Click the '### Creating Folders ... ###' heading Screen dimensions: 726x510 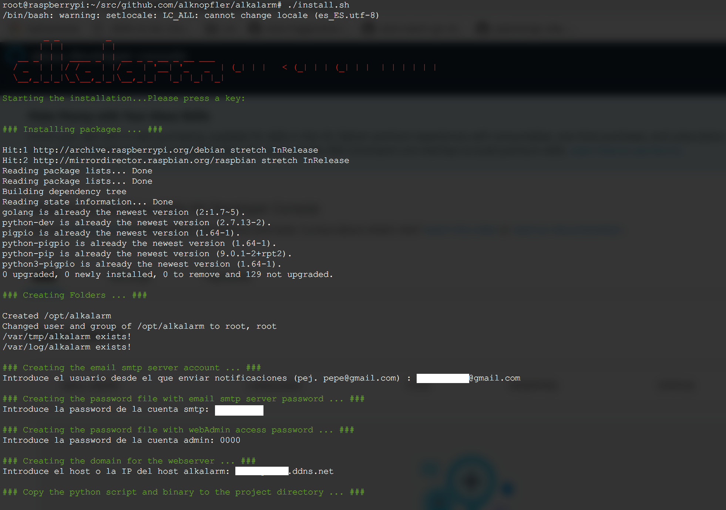(75, 295)
